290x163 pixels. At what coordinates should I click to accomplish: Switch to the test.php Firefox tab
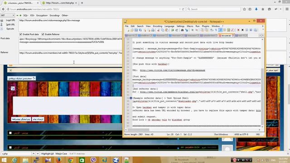[x=59, y=3]
